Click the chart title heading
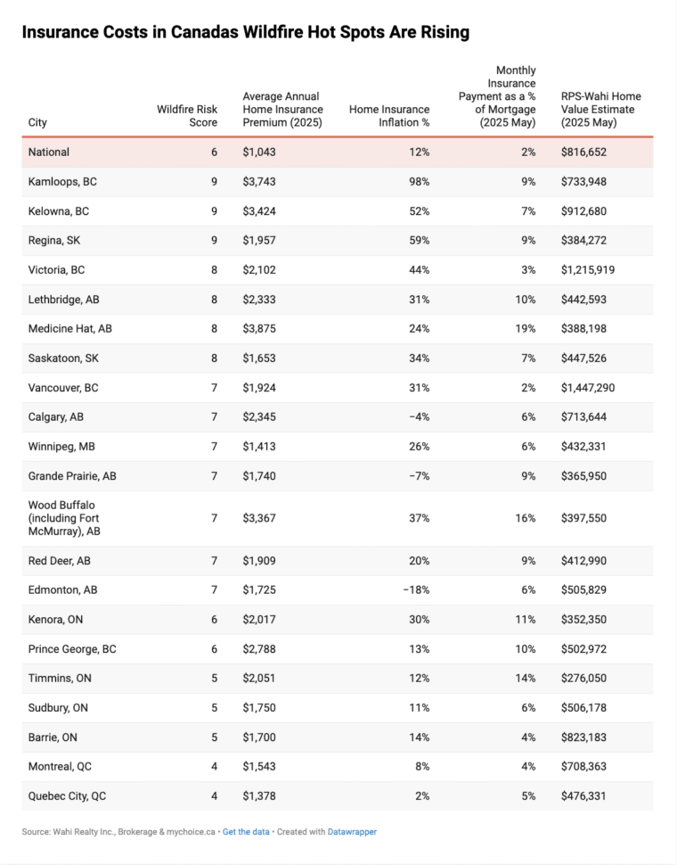The height and width of the screenshot is (865, 677). 246,32
